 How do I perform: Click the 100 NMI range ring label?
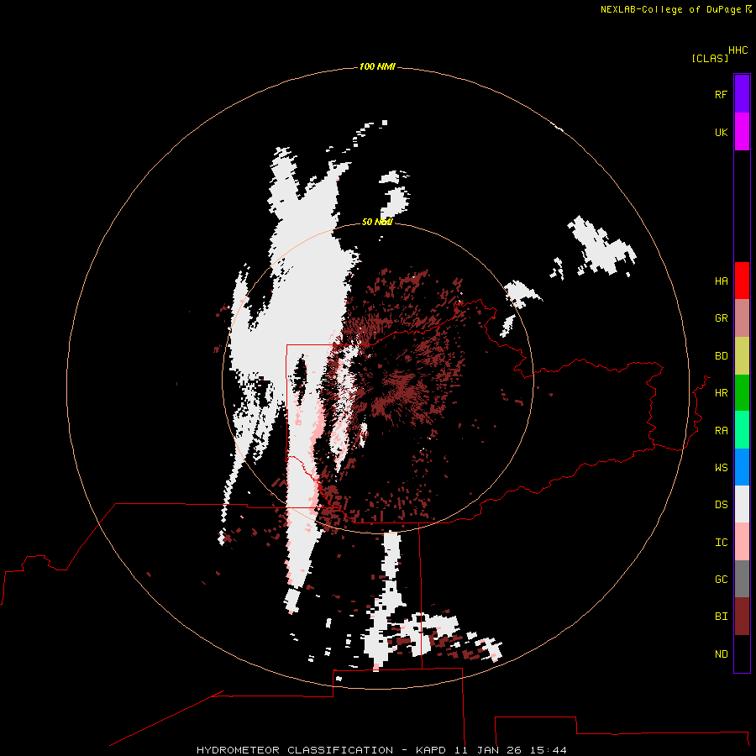click(377, 66)
